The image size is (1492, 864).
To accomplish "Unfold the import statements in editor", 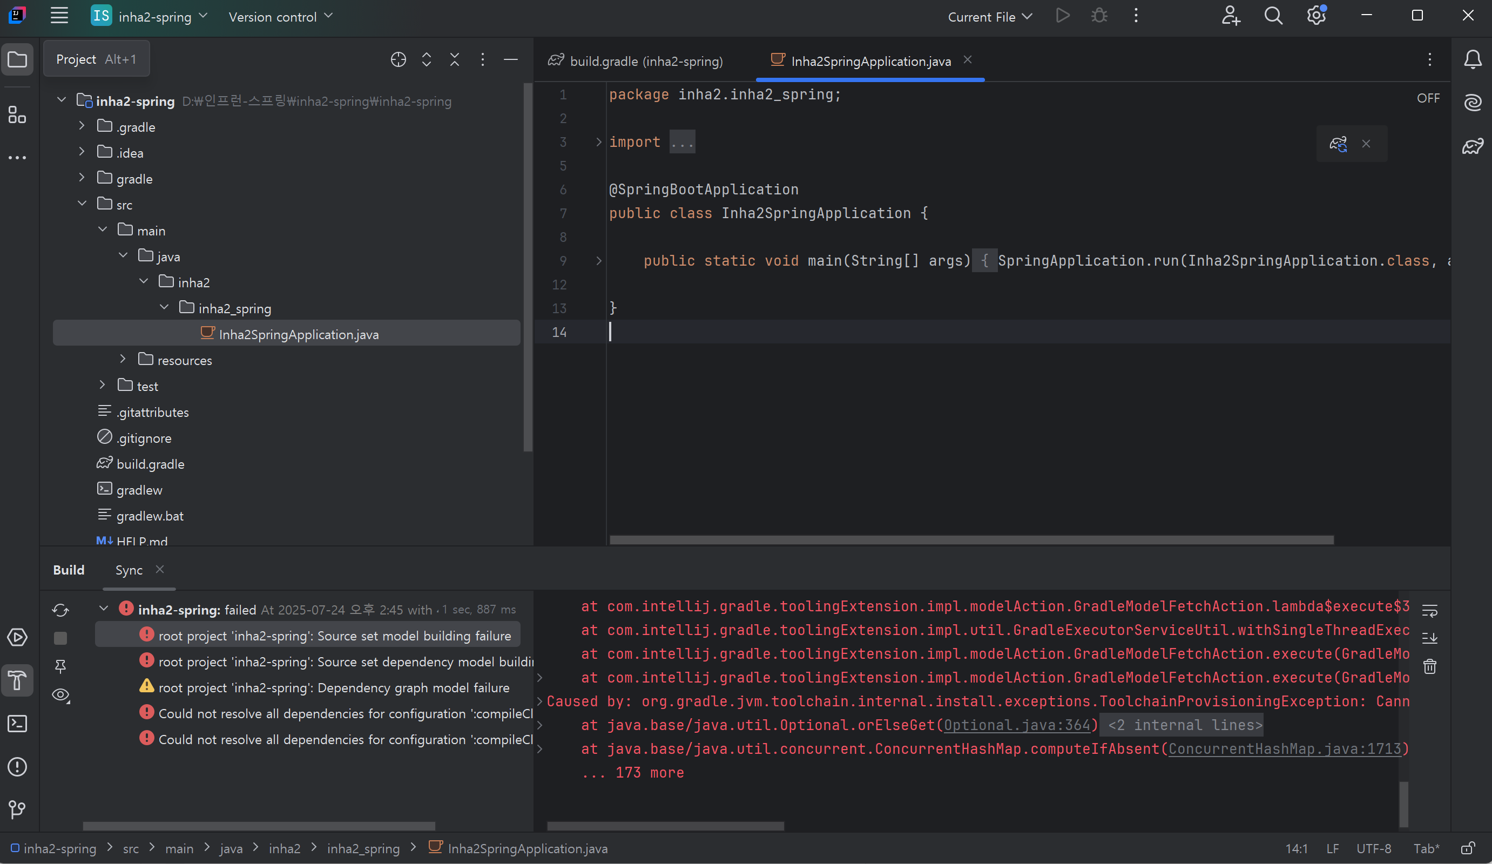I will (x=598, y=142).
